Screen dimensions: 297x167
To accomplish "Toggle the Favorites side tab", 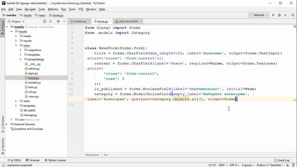I will click(3, 146).
